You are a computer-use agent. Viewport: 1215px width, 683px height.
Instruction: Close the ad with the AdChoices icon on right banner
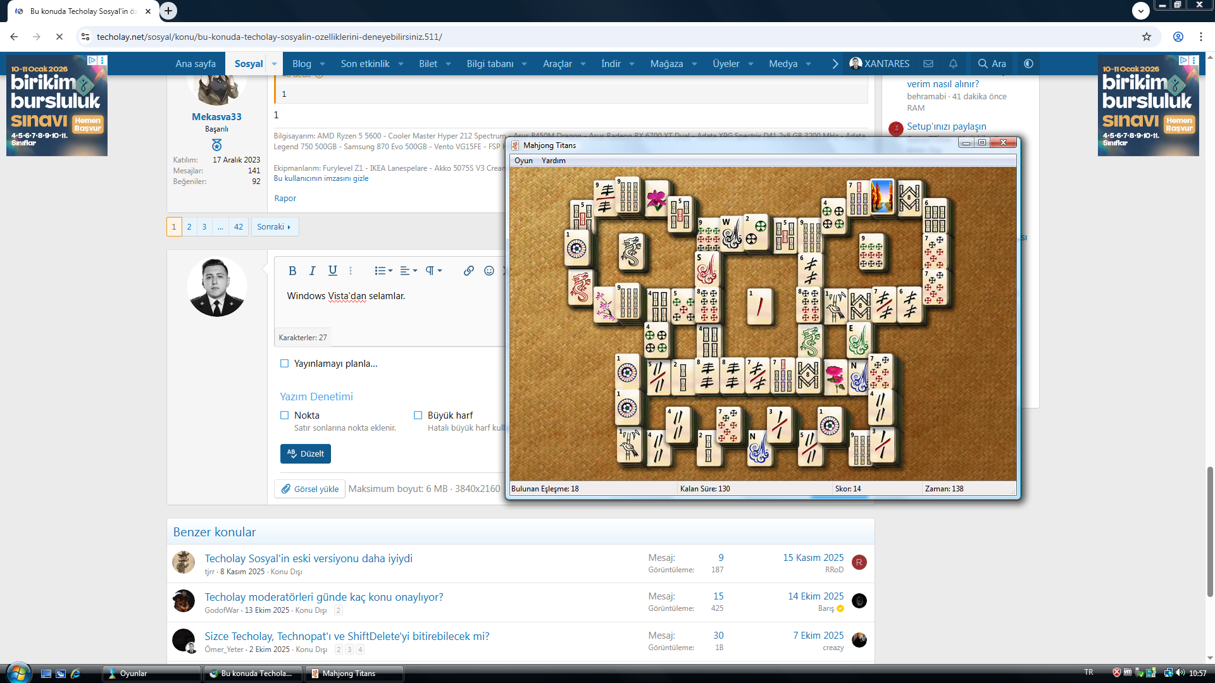1184,60
